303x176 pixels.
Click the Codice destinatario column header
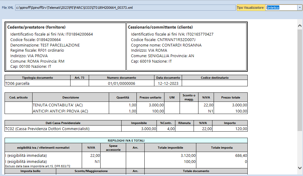tap(215, 78)
